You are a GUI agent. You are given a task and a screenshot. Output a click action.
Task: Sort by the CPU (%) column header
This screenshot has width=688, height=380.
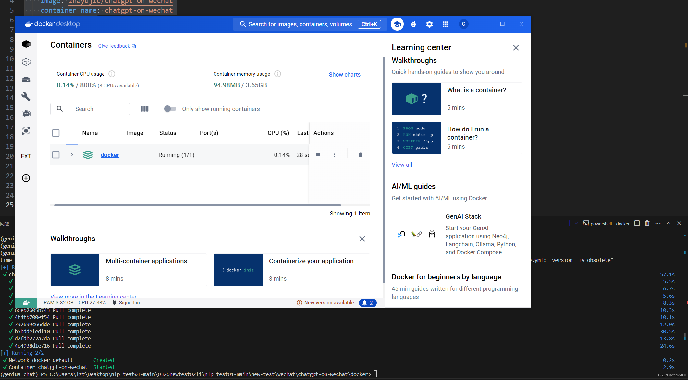click(278, 133)
